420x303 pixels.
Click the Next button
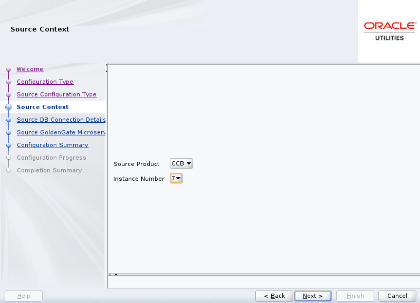[313, 296]
